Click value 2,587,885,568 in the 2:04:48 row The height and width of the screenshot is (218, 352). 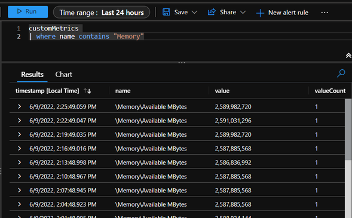(x=233, y=204)
